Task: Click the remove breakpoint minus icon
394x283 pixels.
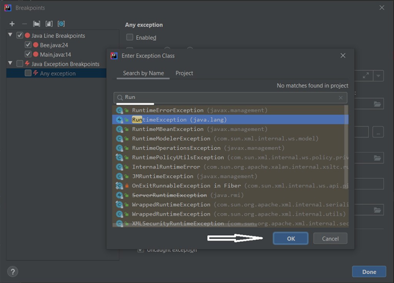Action: coord(24,23)
